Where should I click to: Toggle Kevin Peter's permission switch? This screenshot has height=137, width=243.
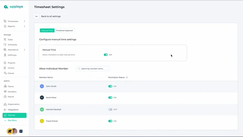click(110, 98)
